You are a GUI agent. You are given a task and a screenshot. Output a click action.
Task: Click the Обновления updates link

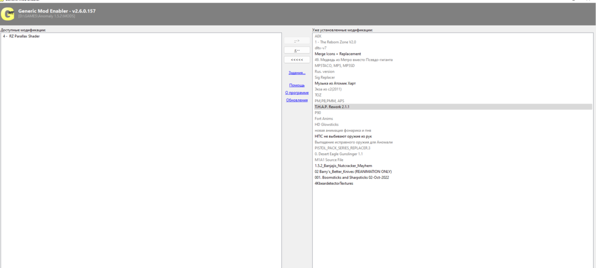tap(297, 100)
